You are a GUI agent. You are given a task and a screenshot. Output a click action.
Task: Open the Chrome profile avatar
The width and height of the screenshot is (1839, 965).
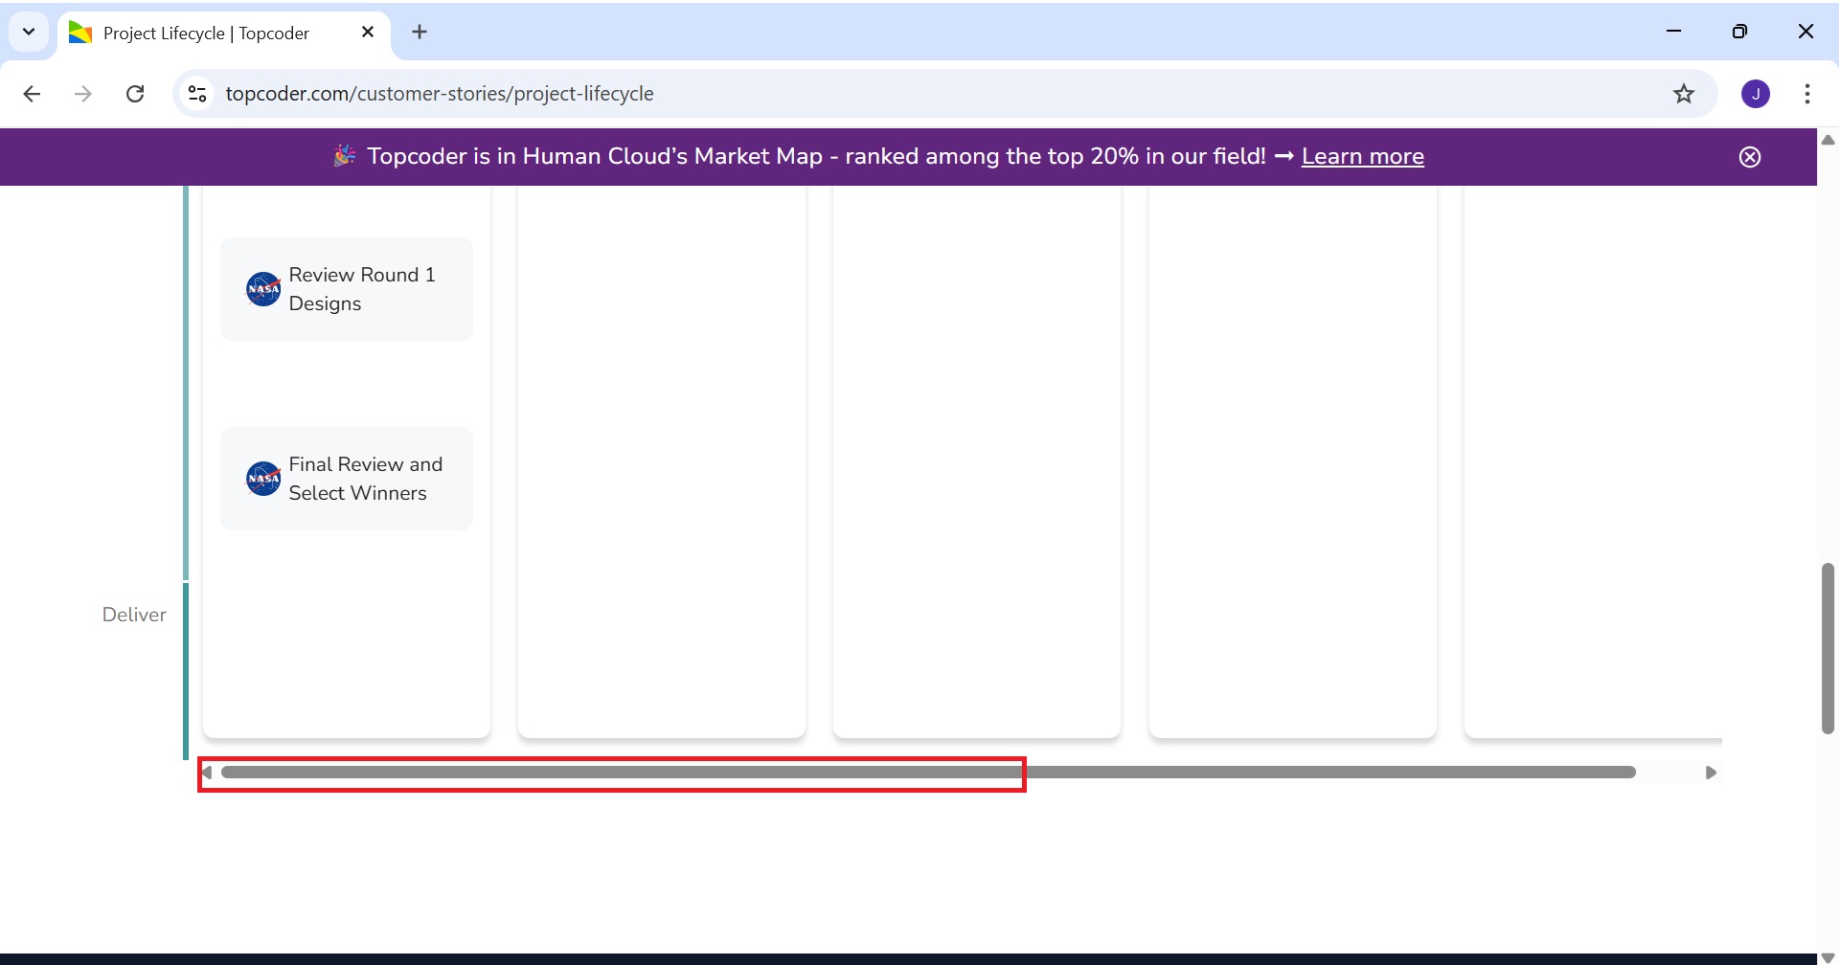click(x=1756, y=94)
